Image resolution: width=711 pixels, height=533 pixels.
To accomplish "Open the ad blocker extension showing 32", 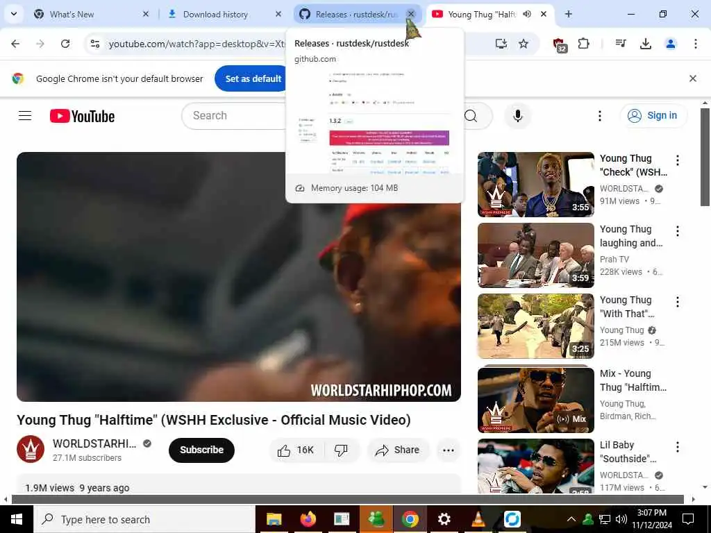I will 560,44.
